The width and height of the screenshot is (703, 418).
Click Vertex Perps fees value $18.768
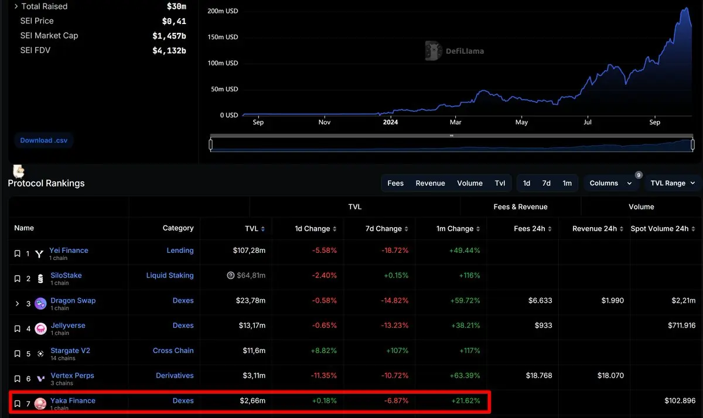pyautogui.click(x=539, y=376)
